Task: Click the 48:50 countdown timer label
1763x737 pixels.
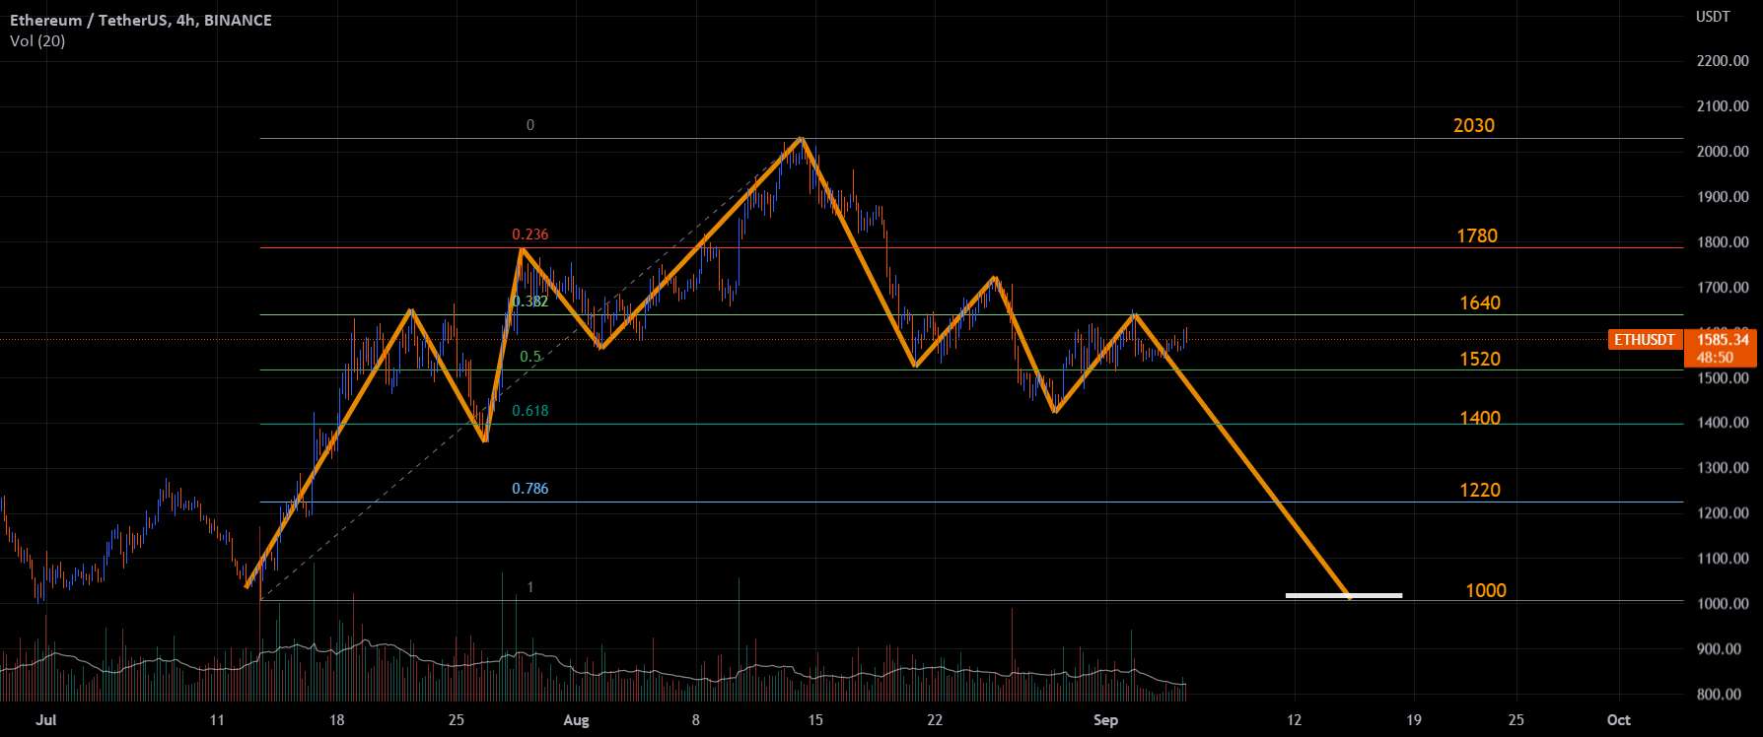Action: (x=1716, y=358)
